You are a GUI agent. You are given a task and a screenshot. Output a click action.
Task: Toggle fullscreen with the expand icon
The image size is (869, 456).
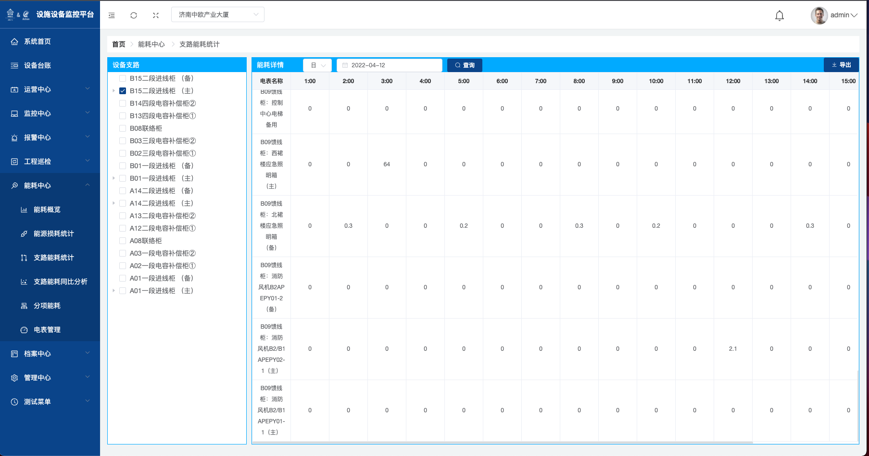point(156,15)
